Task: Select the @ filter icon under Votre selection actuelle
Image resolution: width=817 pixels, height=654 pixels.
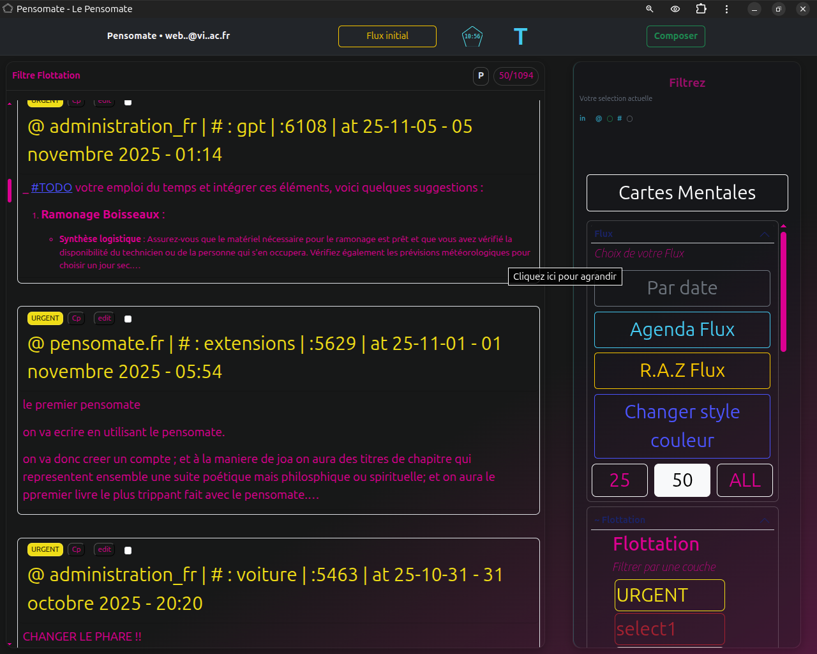Action: pyautogui.click(x=599, y=118)
